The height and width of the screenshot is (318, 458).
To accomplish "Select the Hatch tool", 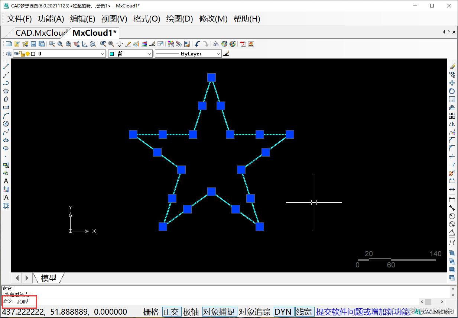I will tap(6, 206).
